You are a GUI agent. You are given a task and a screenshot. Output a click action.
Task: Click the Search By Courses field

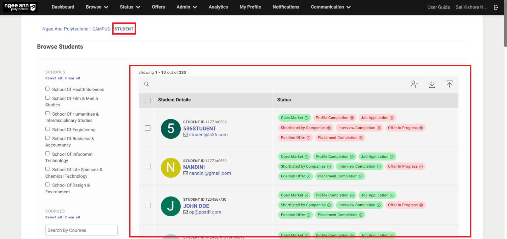coord(81,230)
